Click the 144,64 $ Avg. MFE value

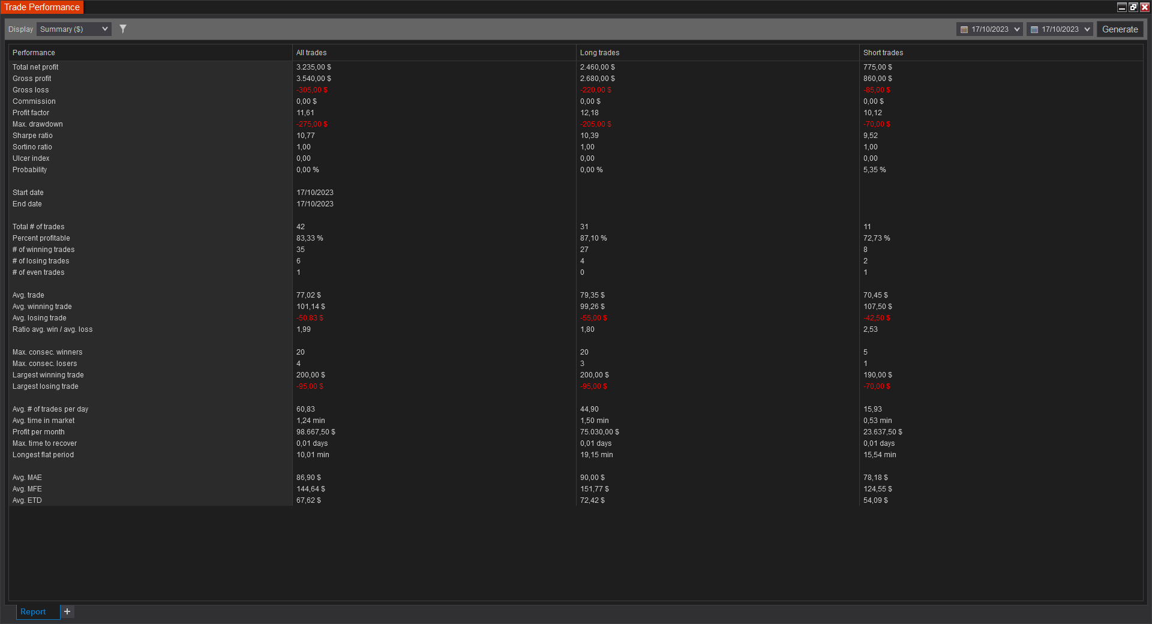[x=311, y=489]
